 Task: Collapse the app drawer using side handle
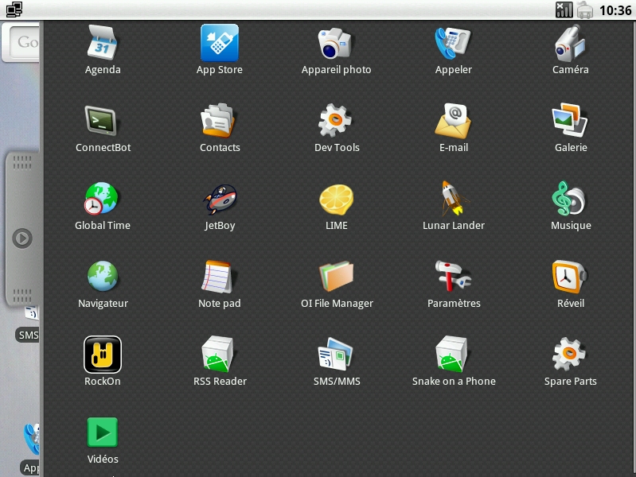point(22,238)
